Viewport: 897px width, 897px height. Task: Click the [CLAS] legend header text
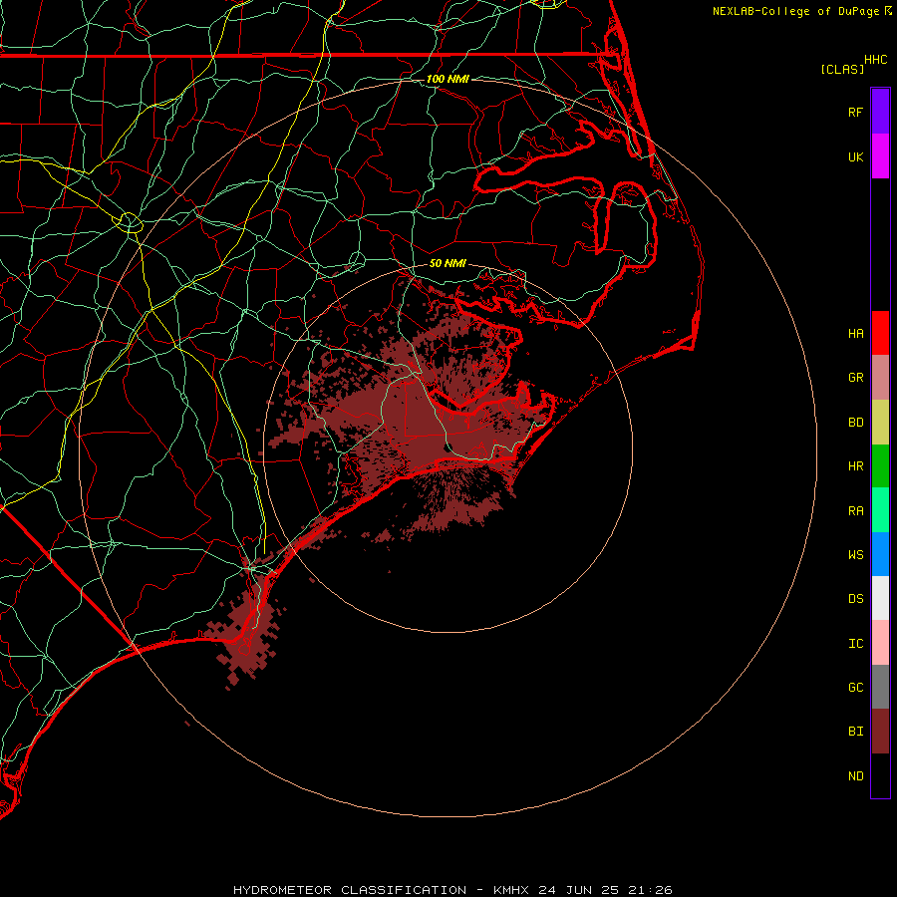click(x=842, y=69)
